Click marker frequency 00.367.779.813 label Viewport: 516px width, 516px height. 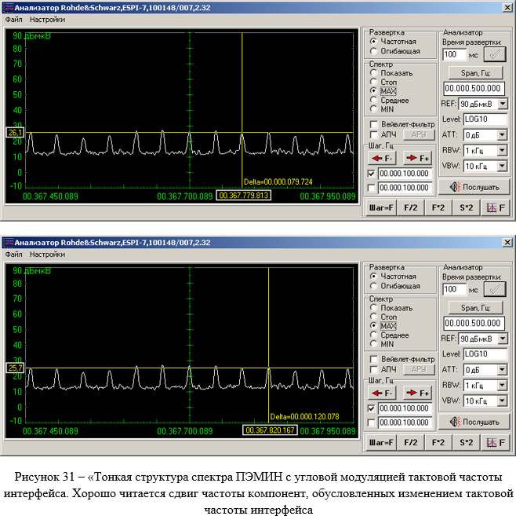pos(244,196)
